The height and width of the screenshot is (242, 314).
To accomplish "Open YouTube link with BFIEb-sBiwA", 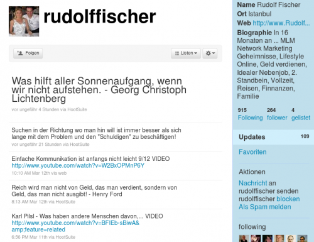I will click(75, 226).
